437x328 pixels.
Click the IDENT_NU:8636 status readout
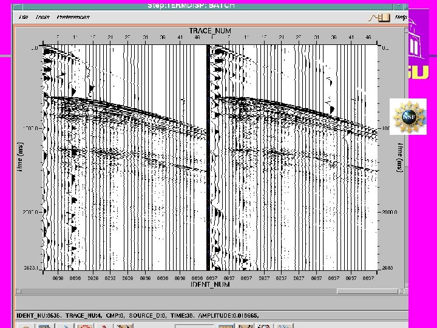click(39, 316)
